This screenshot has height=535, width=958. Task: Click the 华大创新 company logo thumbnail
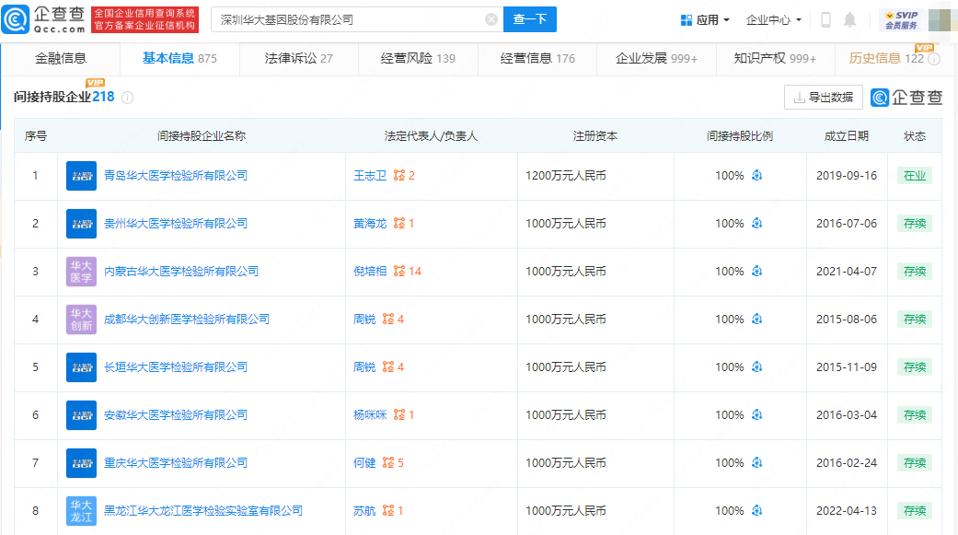tap(81, 320)
